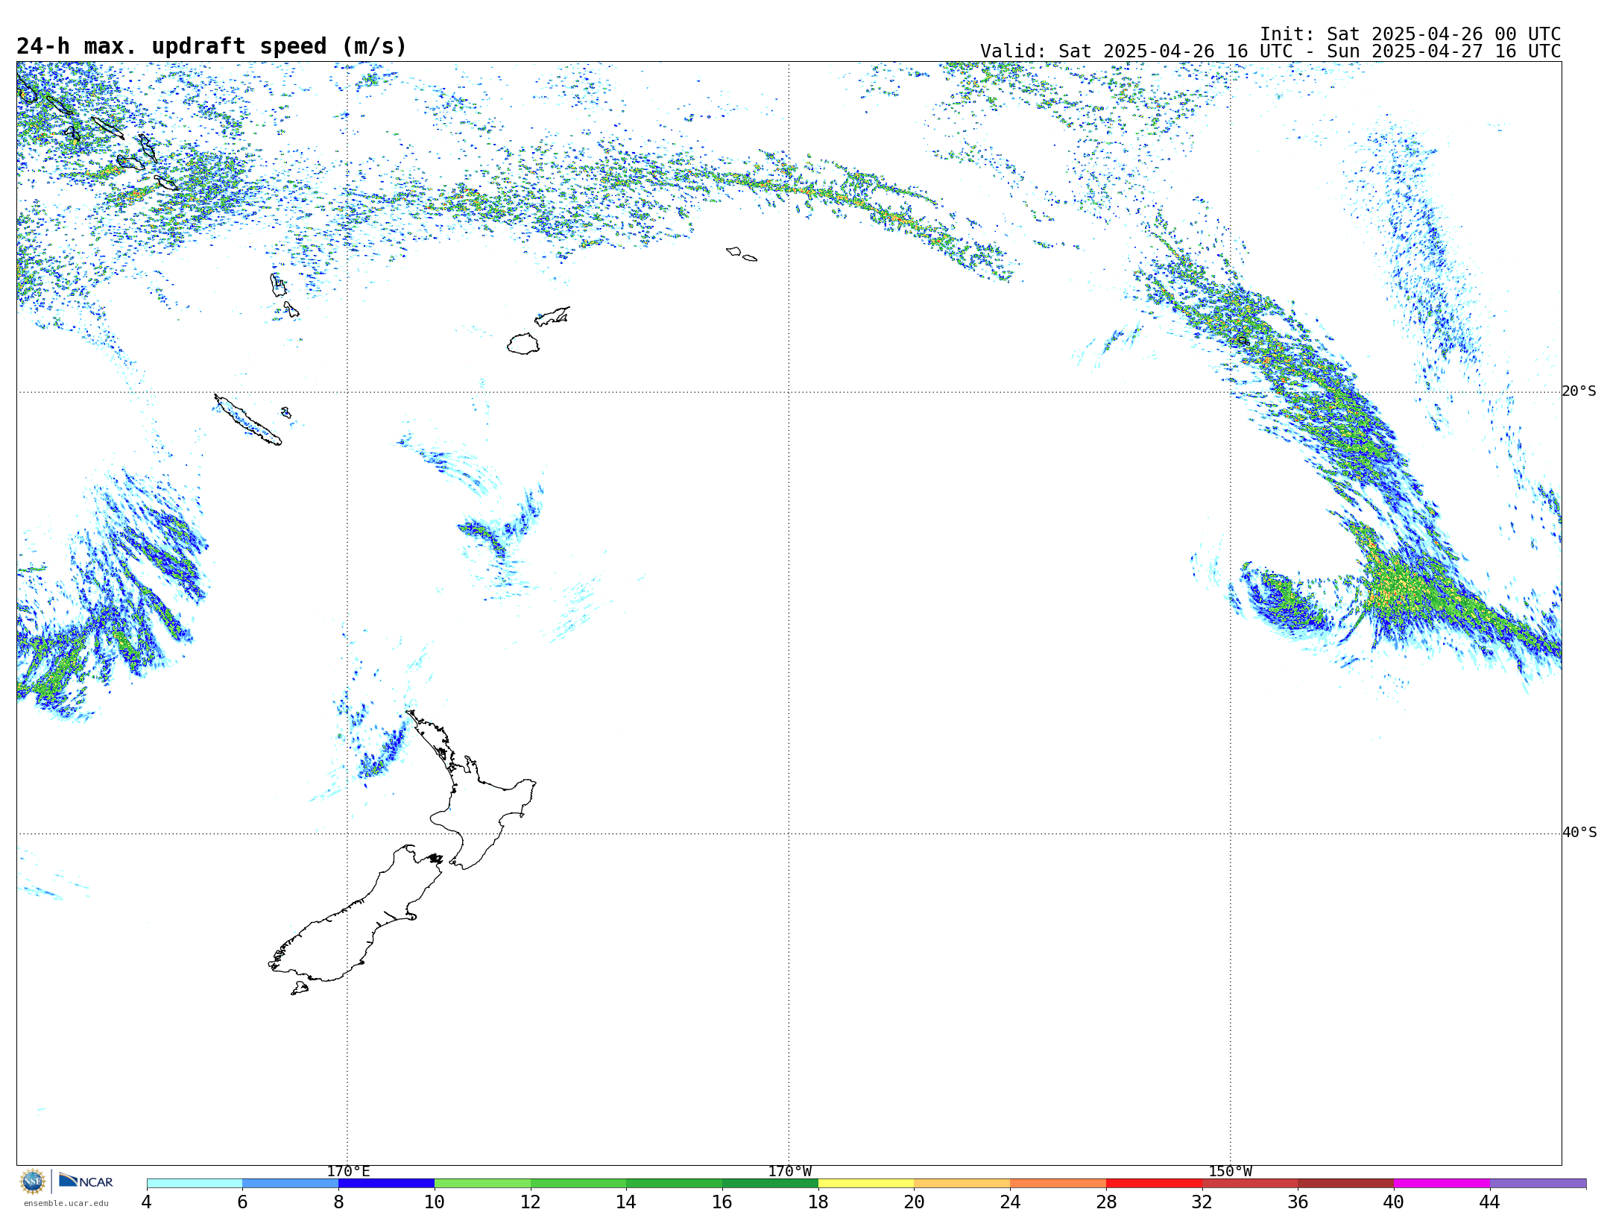Click the 'Valid:' time range line
1610x1212 pixels.
pos(1270,51)
